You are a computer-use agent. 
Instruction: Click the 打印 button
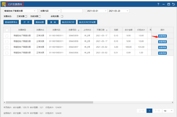point(27,22)
